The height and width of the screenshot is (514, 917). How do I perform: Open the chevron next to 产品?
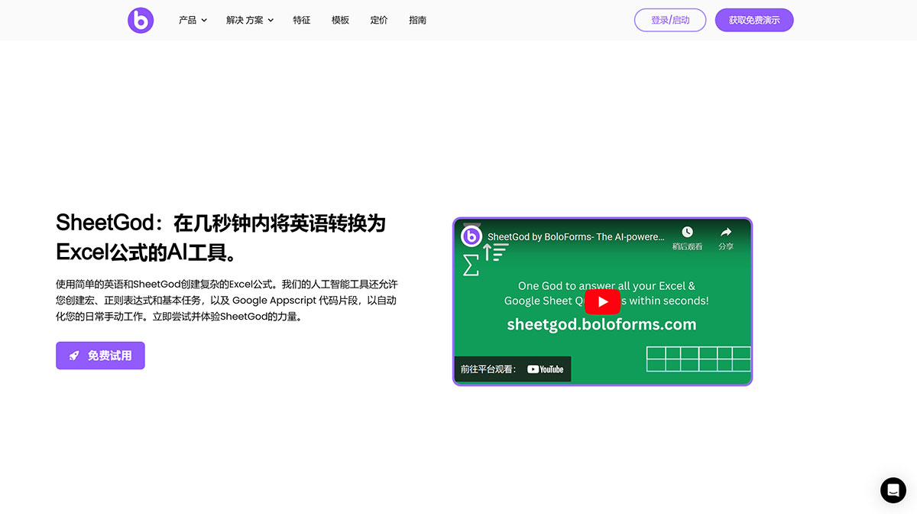204,21
